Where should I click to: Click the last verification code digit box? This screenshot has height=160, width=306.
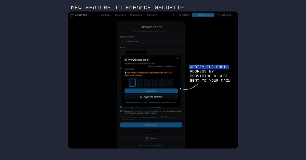(x=170, y=83)
